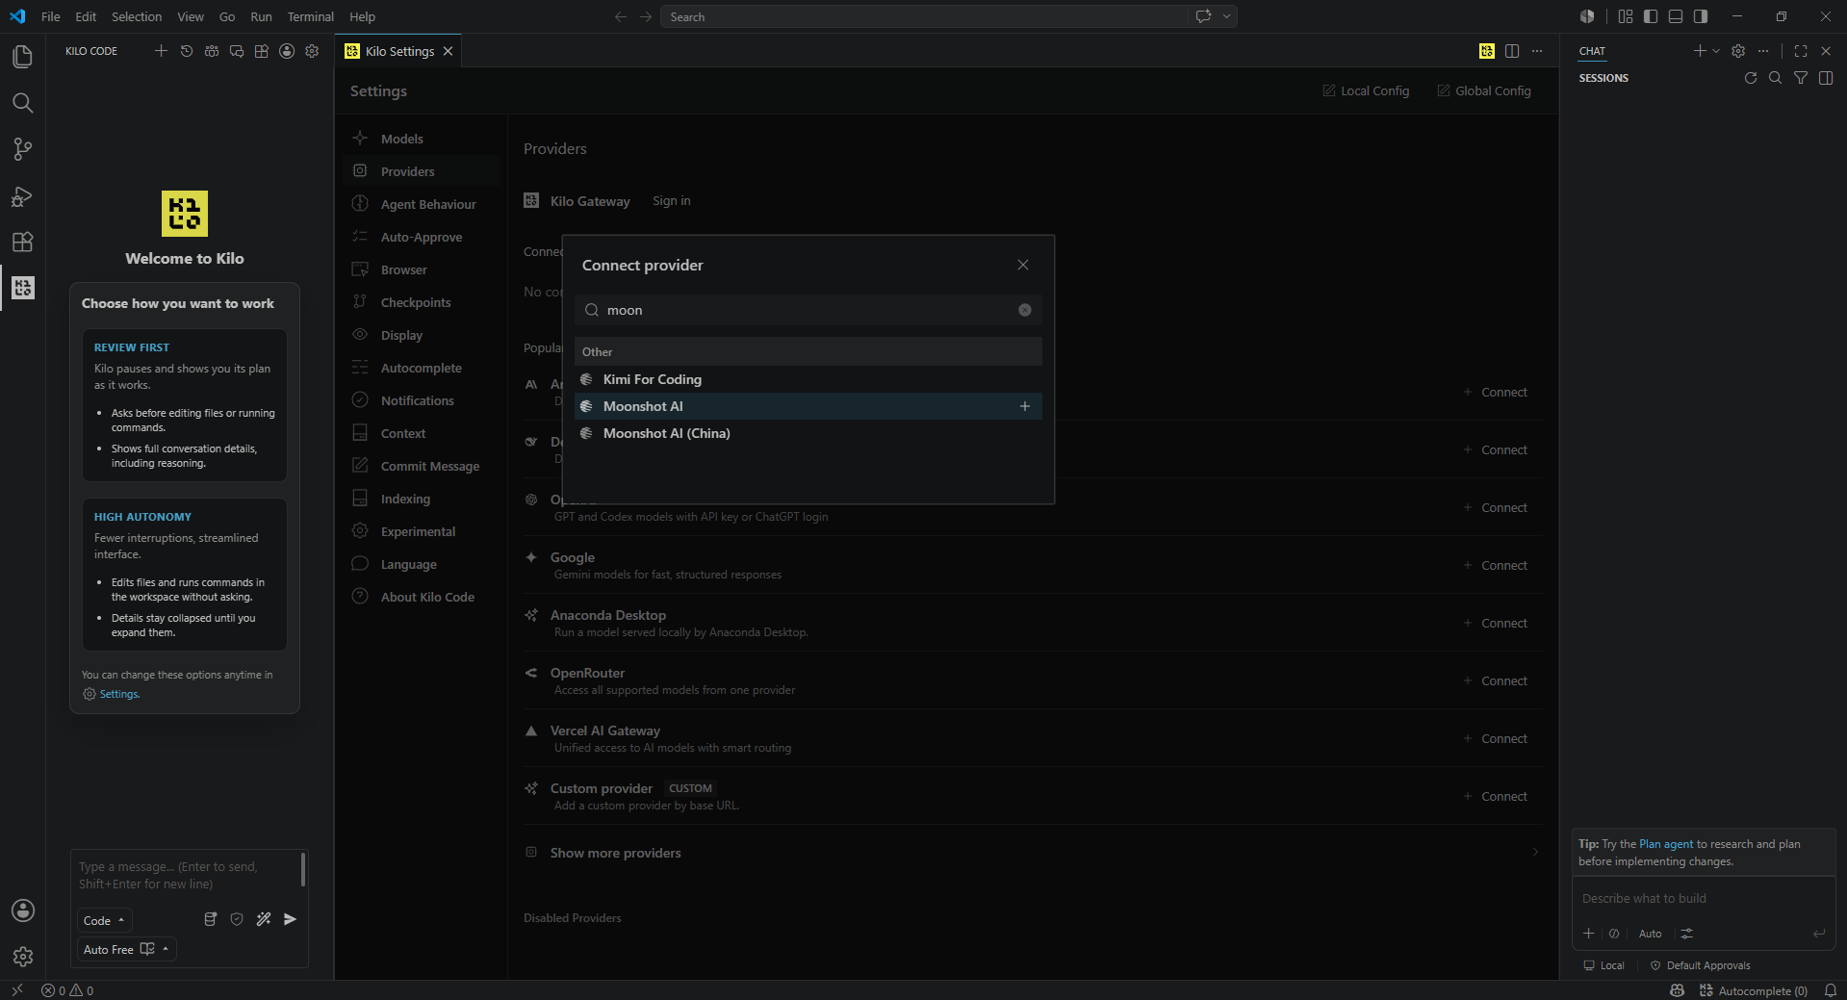Toggle the bottom panel
Viewport: 1847px width, 1000px height.
(1676, 16)
